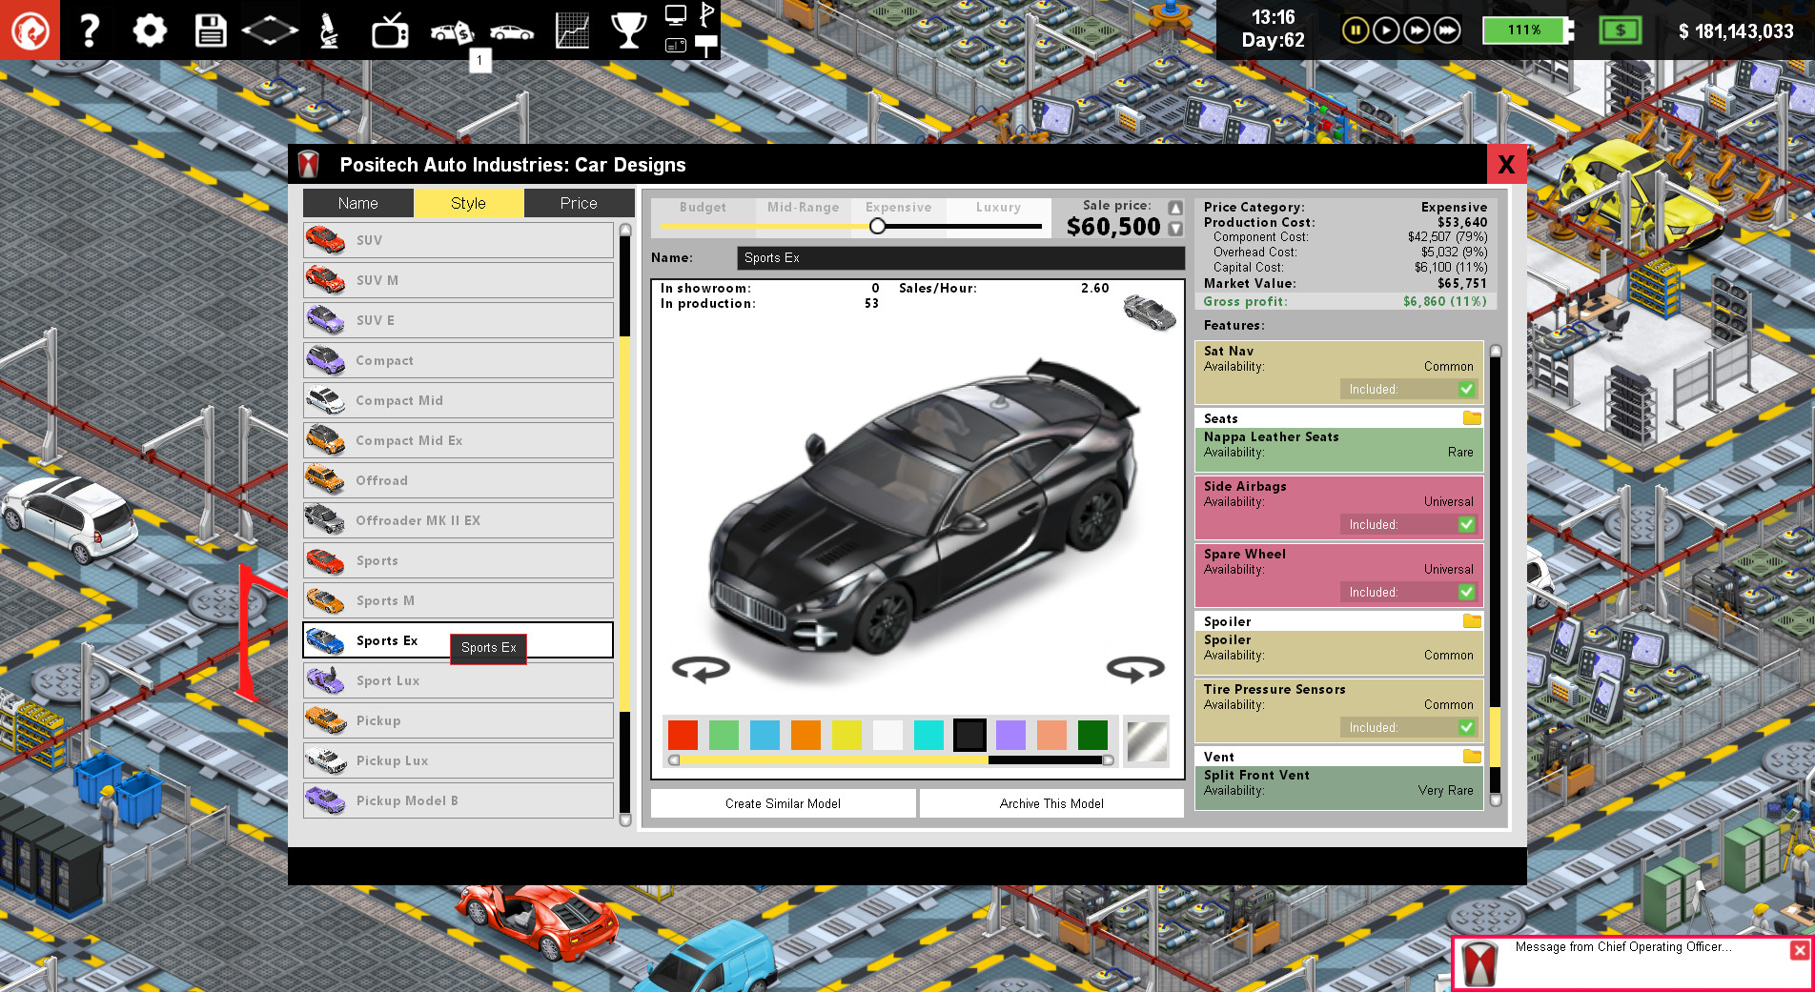Switch to the Name tab

point(357,202)
